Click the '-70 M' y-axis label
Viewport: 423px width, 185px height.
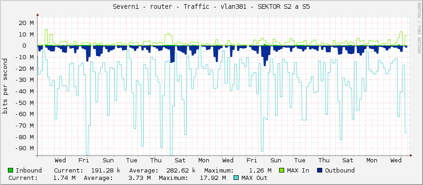click(x=25, y=126)
